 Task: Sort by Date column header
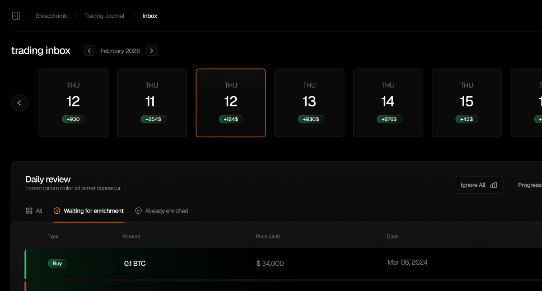[x=392, y=237]
